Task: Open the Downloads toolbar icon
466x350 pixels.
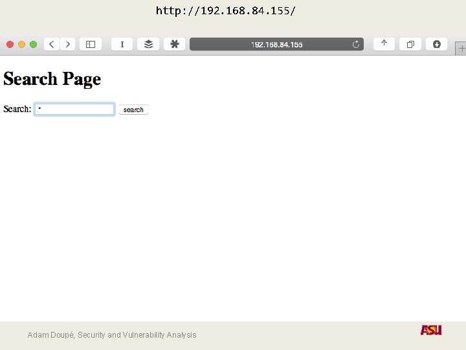Action: point(436,44)
